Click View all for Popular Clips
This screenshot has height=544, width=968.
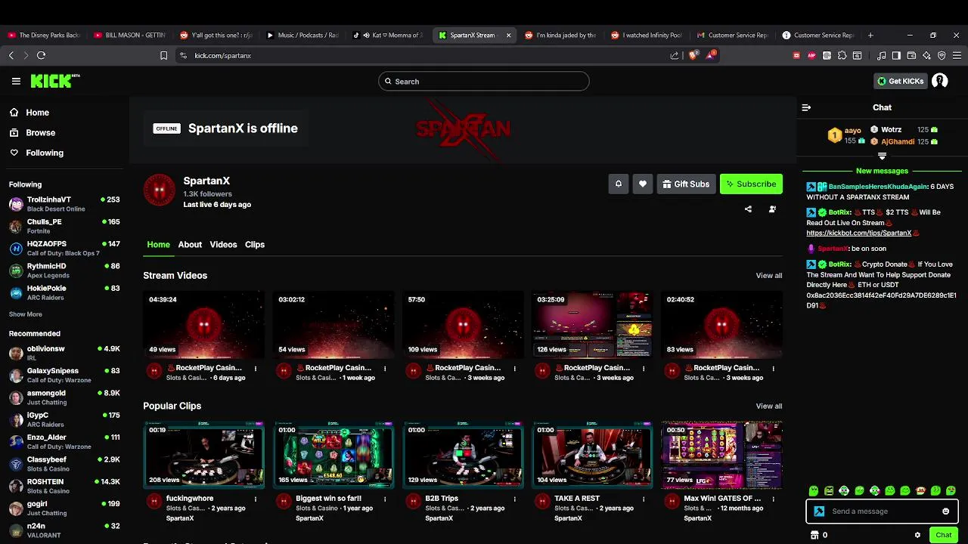[x=769, y=406]
